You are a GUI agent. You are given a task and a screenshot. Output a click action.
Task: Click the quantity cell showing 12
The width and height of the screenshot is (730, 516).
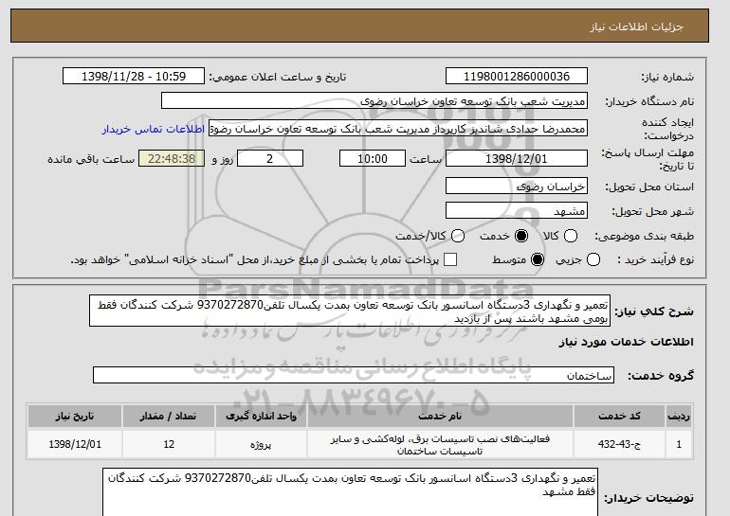point(169,444)
